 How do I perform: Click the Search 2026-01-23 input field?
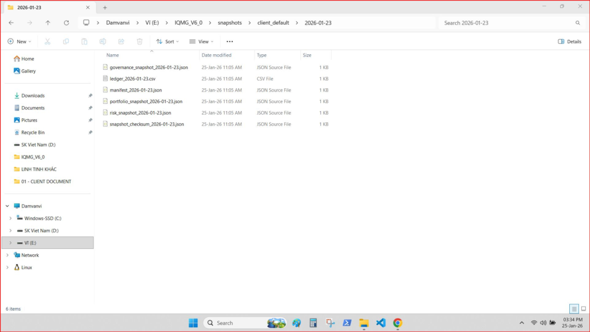click(x=507, y=23)
